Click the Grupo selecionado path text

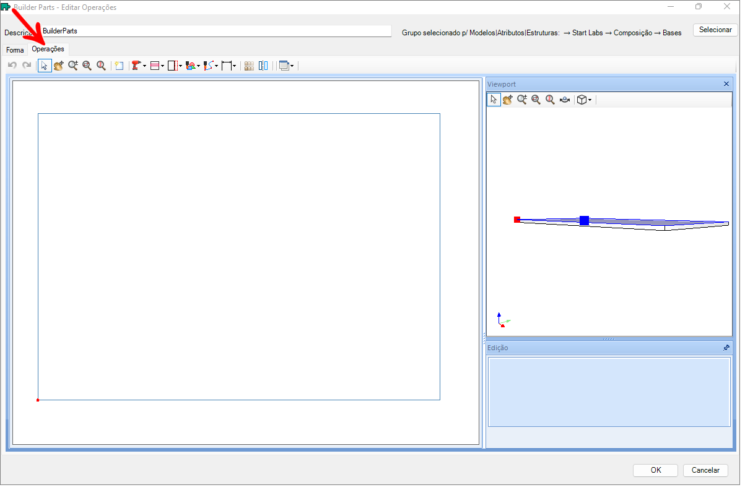542,33
